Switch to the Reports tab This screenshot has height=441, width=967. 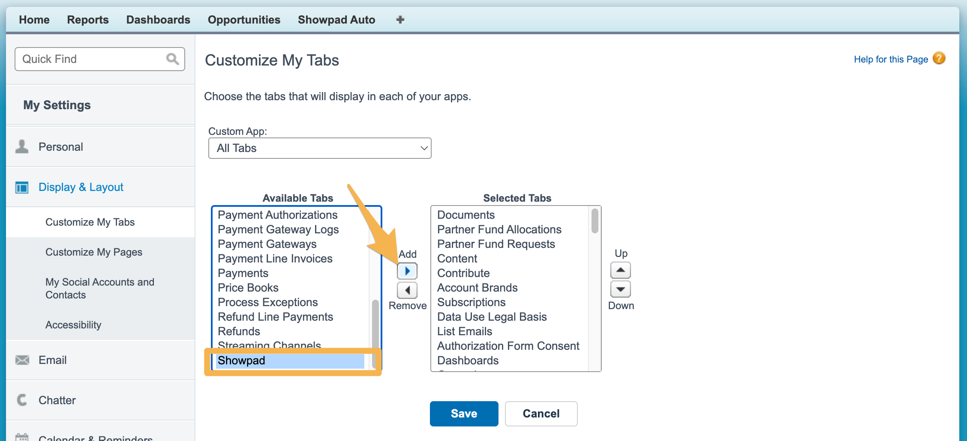[87, 19]
